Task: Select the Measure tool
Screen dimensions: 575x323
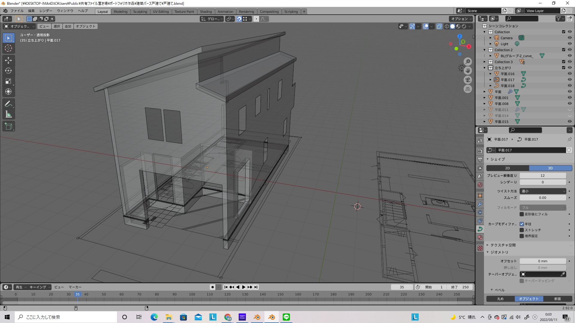Action: [8, 115]
